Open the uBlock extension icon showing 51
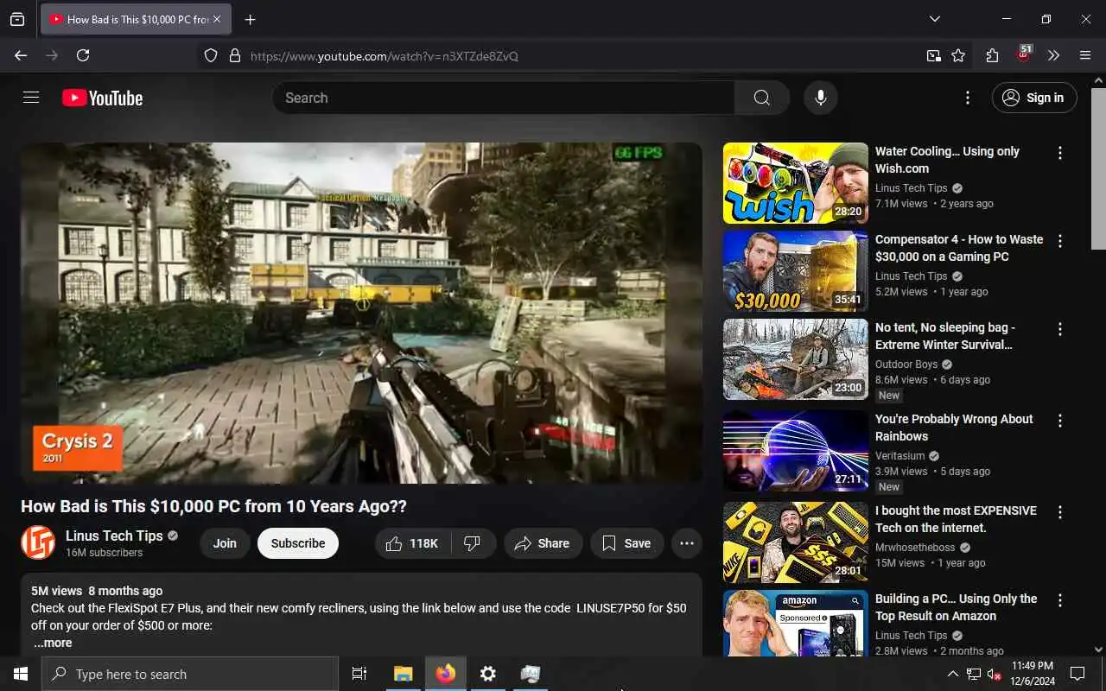This screenshot has width=1106, height=691. 1024,54
